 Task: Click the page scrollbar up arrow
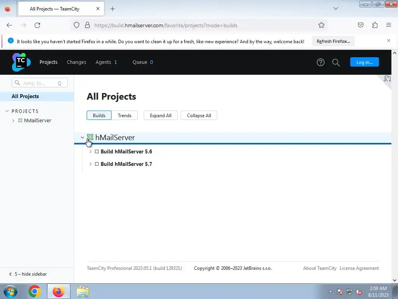(x=395, y=53)
